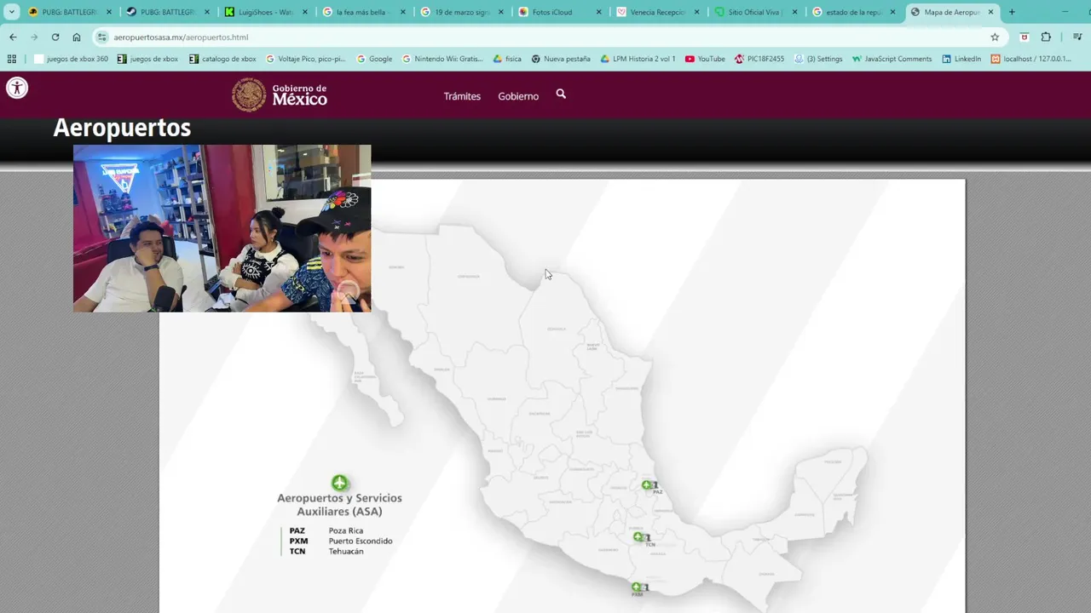The image size is (1091, 613).
Task: Click the Gobierno de México logo
Action: (280, 95)
